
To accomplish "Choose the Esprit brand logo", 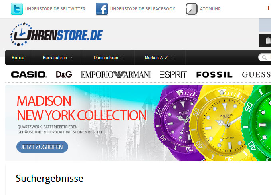I will 173,74.
